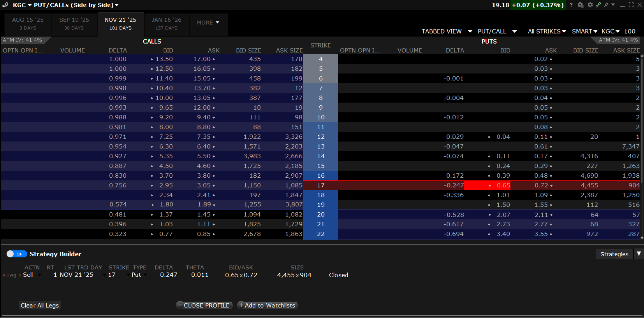Click the puts ASK SIZE column header
The width and height of the screenshot is (644, 318).
click(626, 51)
